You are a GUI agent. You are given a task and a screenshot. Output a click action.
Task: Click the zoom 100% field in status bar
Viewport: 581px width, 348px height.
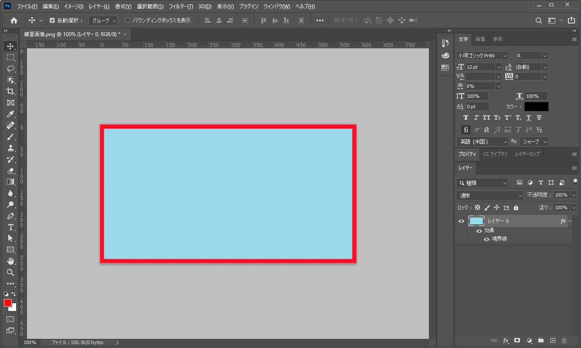tap(30, 343)
